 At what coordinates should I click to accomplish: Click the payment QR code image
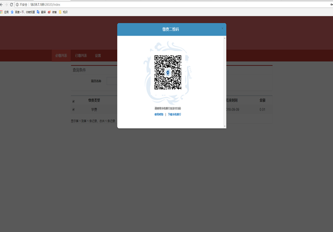point(168,73)
